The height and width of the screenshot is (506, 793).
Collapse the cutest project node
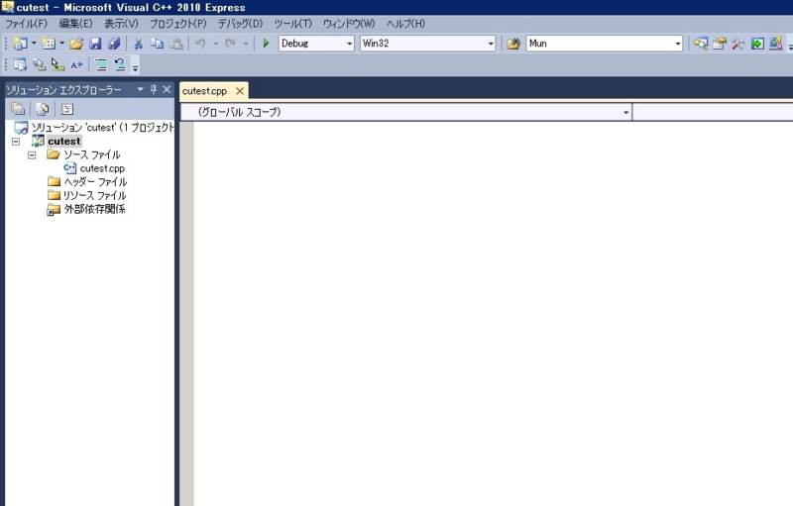click(x=16, y=142)
